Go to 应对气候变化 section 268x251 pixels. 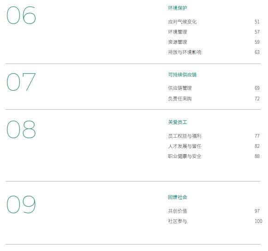(182, 22)
